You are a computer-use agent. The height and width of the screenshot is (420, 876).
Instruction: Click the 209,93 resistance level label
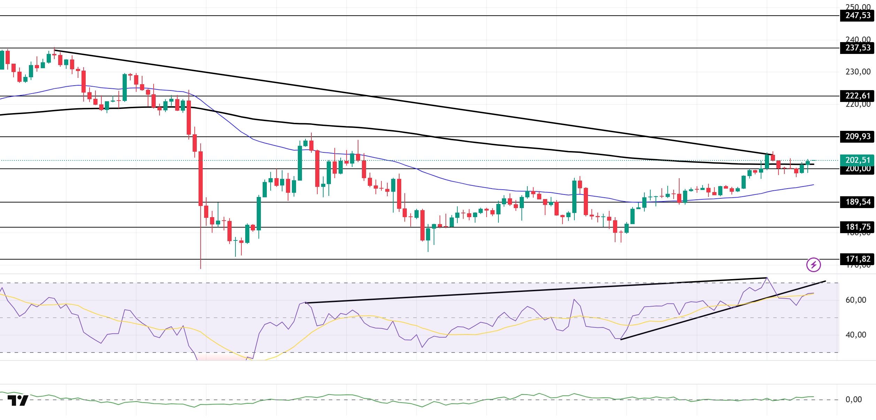[857, 137]
